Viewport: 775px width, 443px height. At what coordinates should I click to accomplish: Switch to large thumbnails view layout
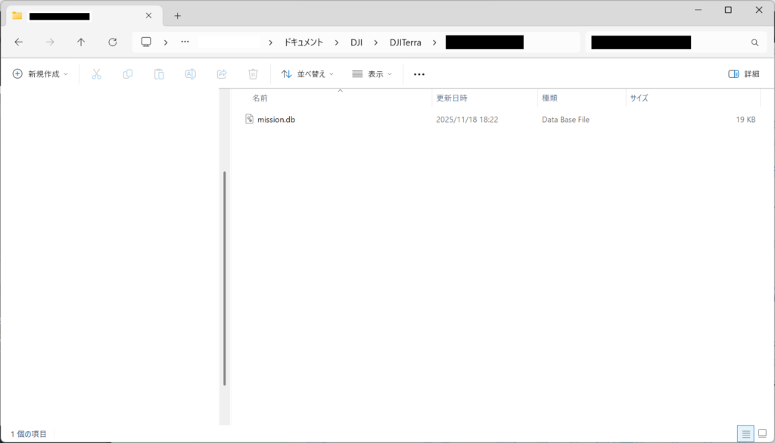(x=763, y=434)
